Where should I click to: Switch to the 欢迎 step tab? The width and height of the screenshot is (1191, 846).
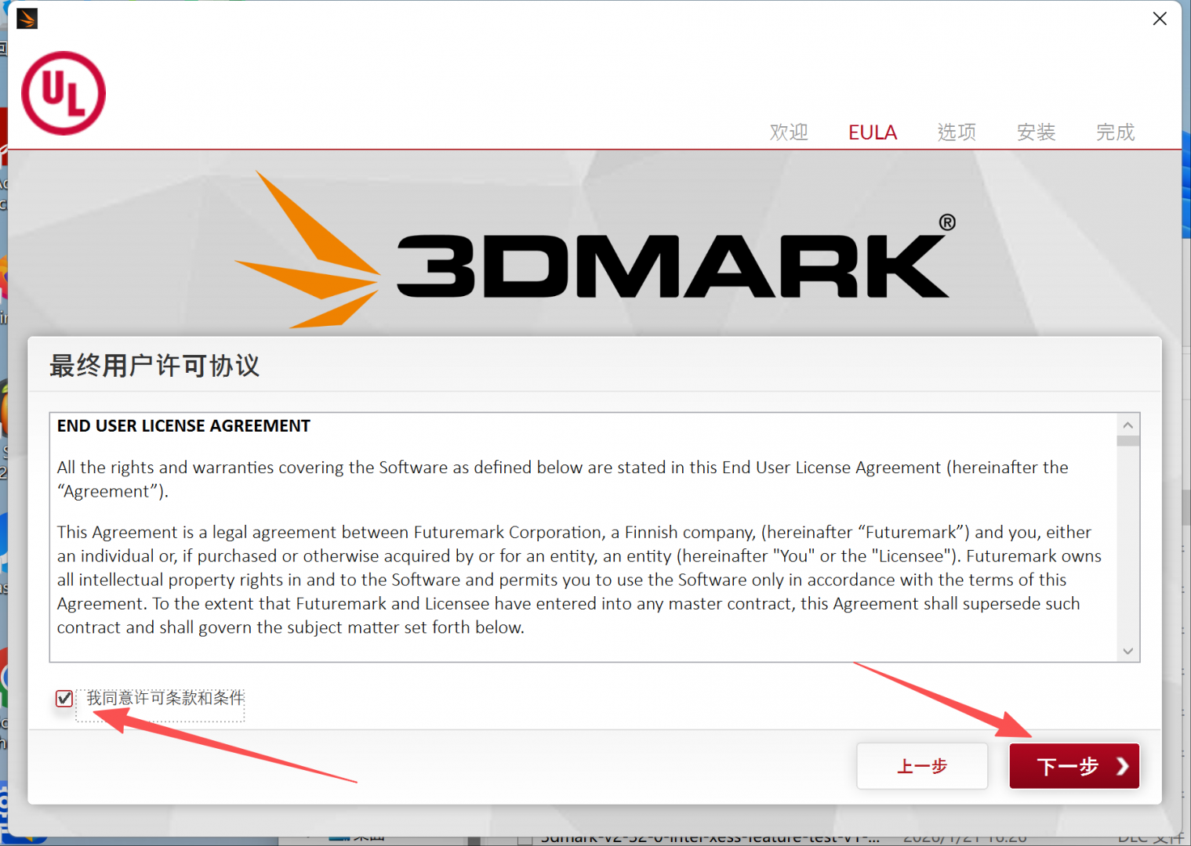[789, 132]
